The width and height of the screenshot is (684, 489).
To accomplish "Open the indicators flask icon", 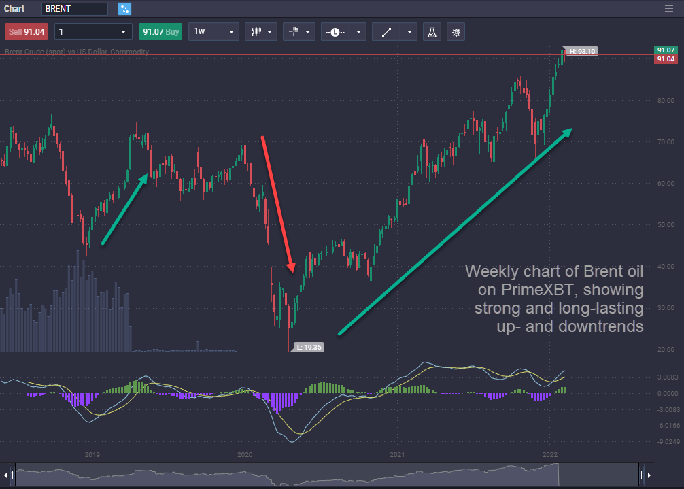I will click(432, 31).
